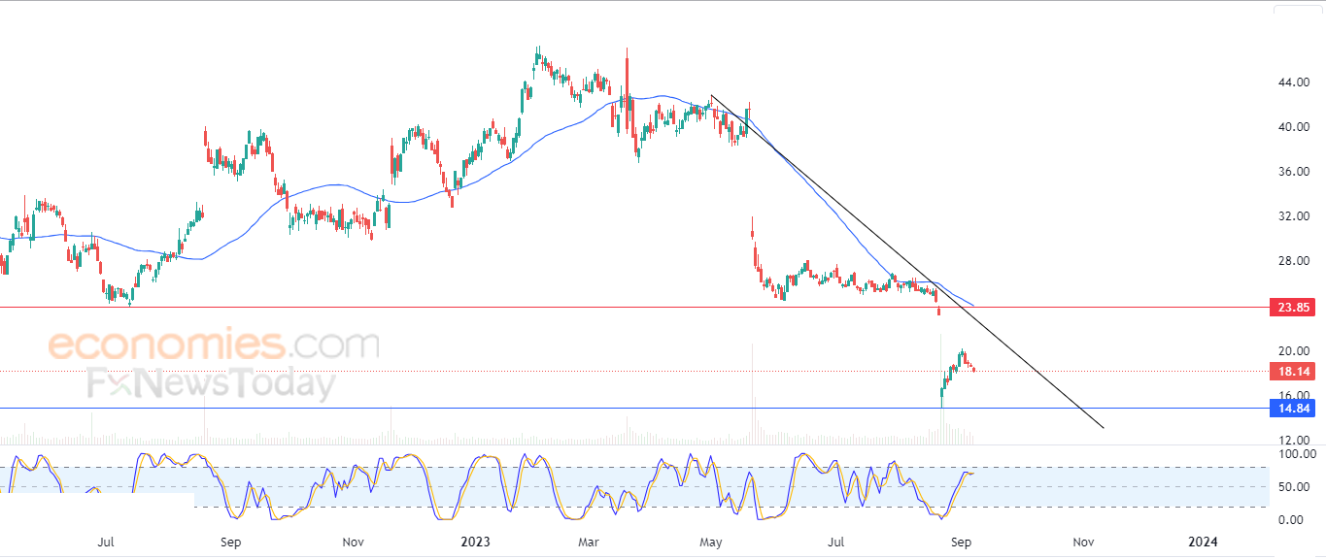Click the Jul label near Sep 2022
The height and width of the screenshot is (559, 1326).
[107, 542]
